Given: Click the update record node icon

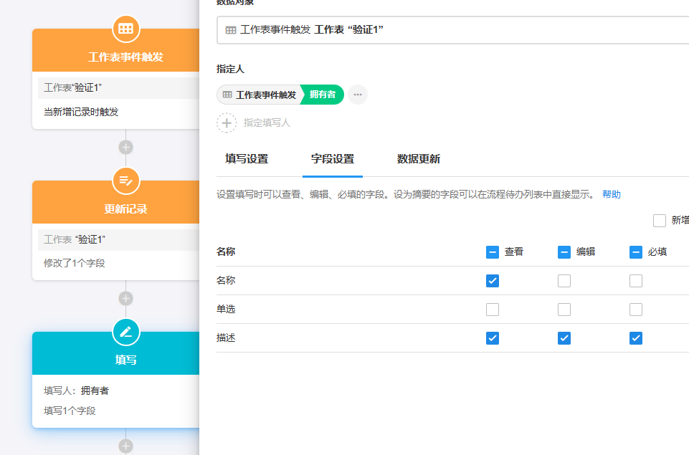Looking at the screenshot, I should pyautogui.click(x=126, y=181).
